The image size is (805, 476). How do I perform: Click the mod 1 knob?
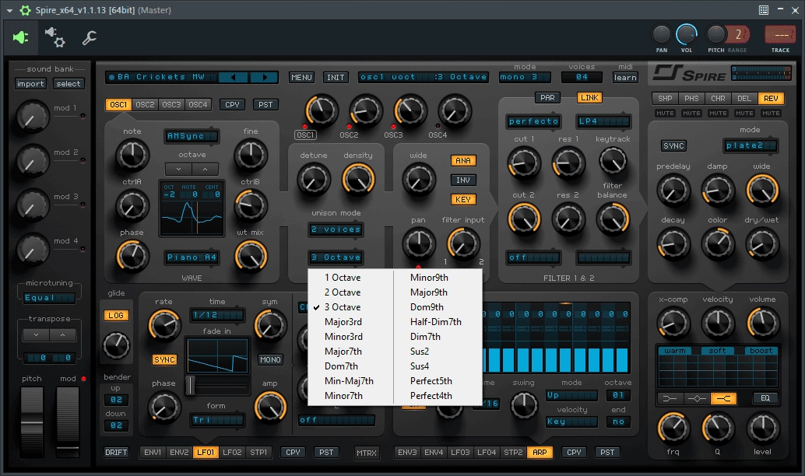pos(33,117)
